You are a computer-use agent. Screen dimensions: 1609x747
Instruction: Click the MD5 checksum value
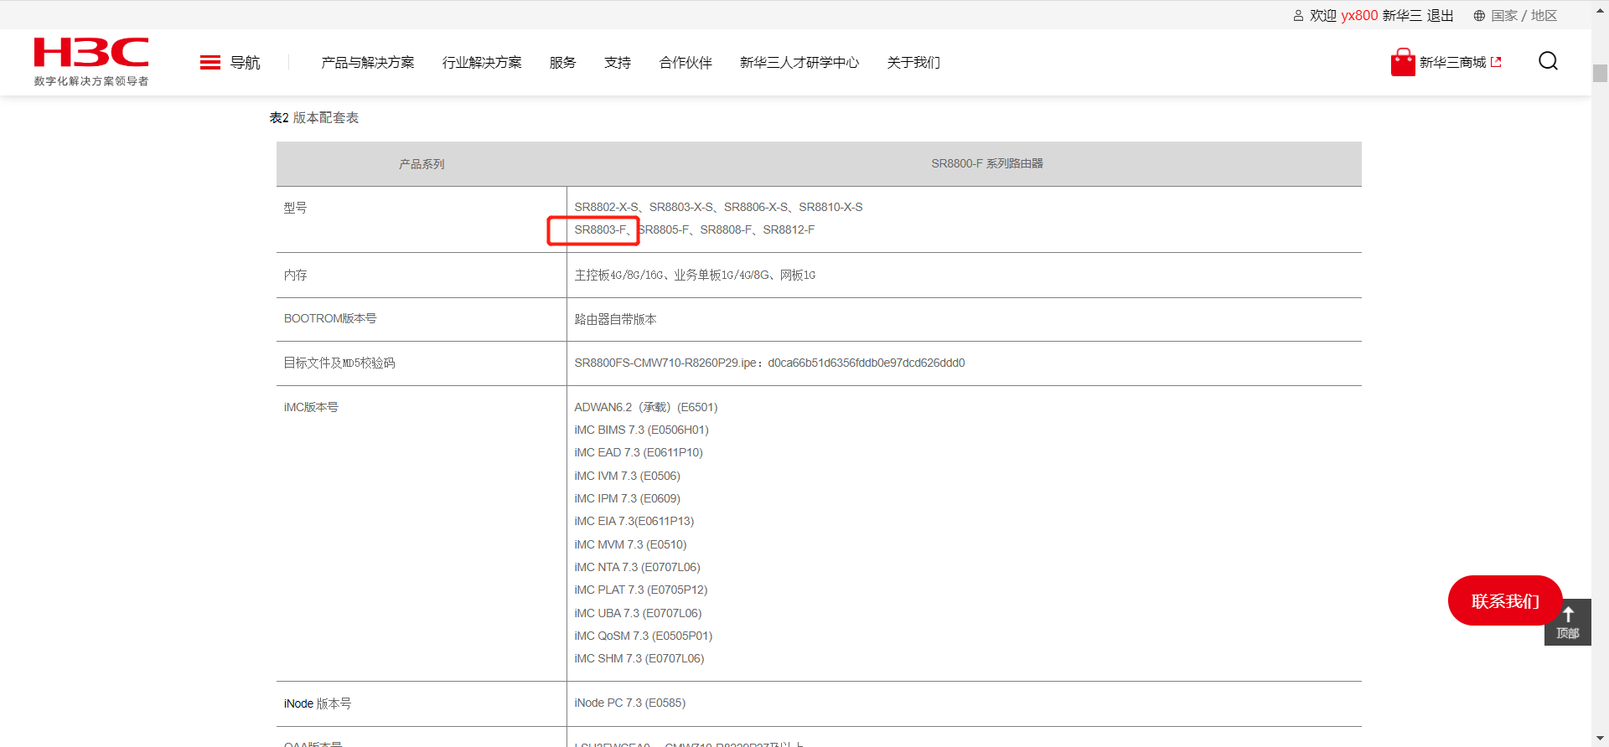[867, 363]
